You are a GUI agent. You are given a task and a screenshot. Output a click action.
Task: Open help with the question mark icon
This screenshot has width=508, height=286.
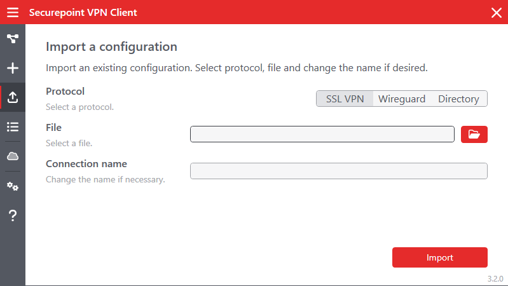click(13, 216)
